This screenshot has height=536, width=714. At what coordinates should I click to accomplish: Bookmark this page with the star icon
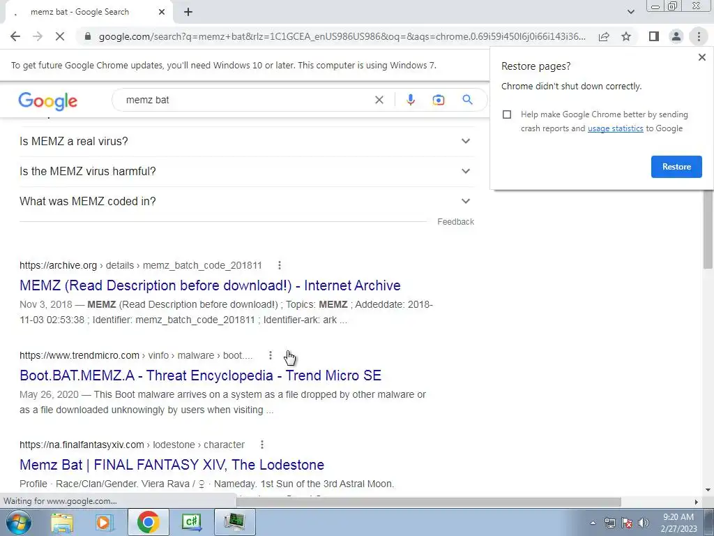(x=627, y=36)
